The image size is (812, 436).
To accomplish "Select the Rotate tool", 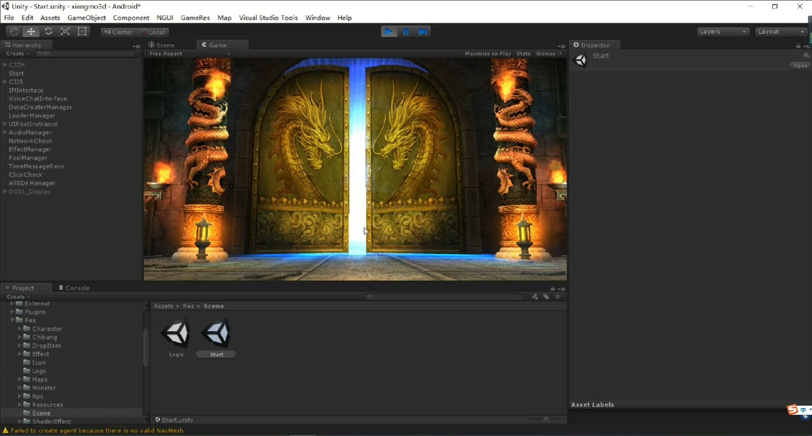I will [x=48, y=32].
